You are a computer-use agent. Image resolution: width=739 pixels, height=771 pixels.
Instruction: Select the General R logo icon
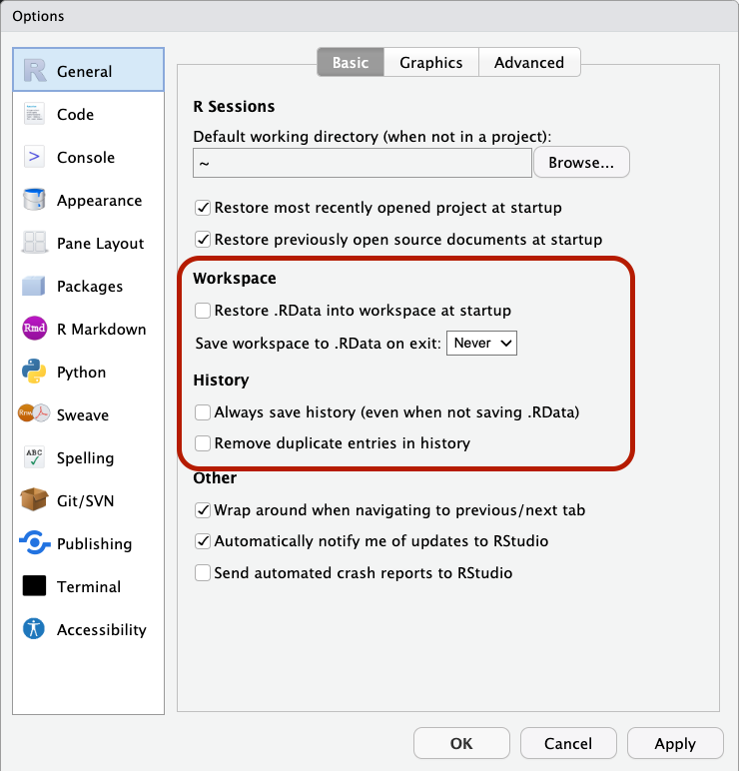[34, 71]
